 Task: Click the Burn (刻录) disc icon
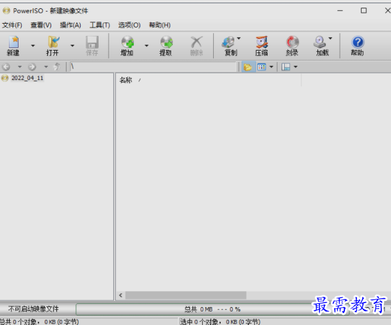(292, 42)
